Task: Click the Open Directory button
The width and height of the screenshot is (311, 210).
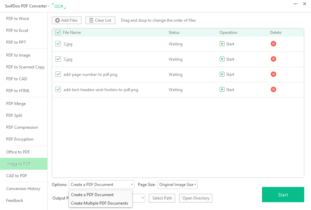Action: [x=196, y=198]
